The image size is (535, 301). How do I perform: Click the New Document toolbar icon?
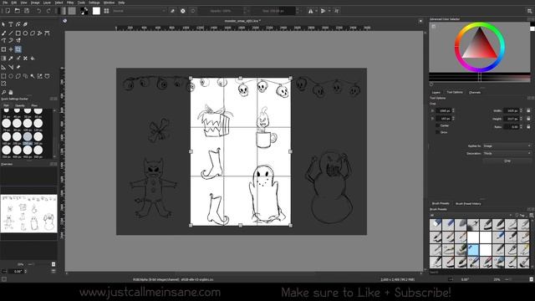8,11
